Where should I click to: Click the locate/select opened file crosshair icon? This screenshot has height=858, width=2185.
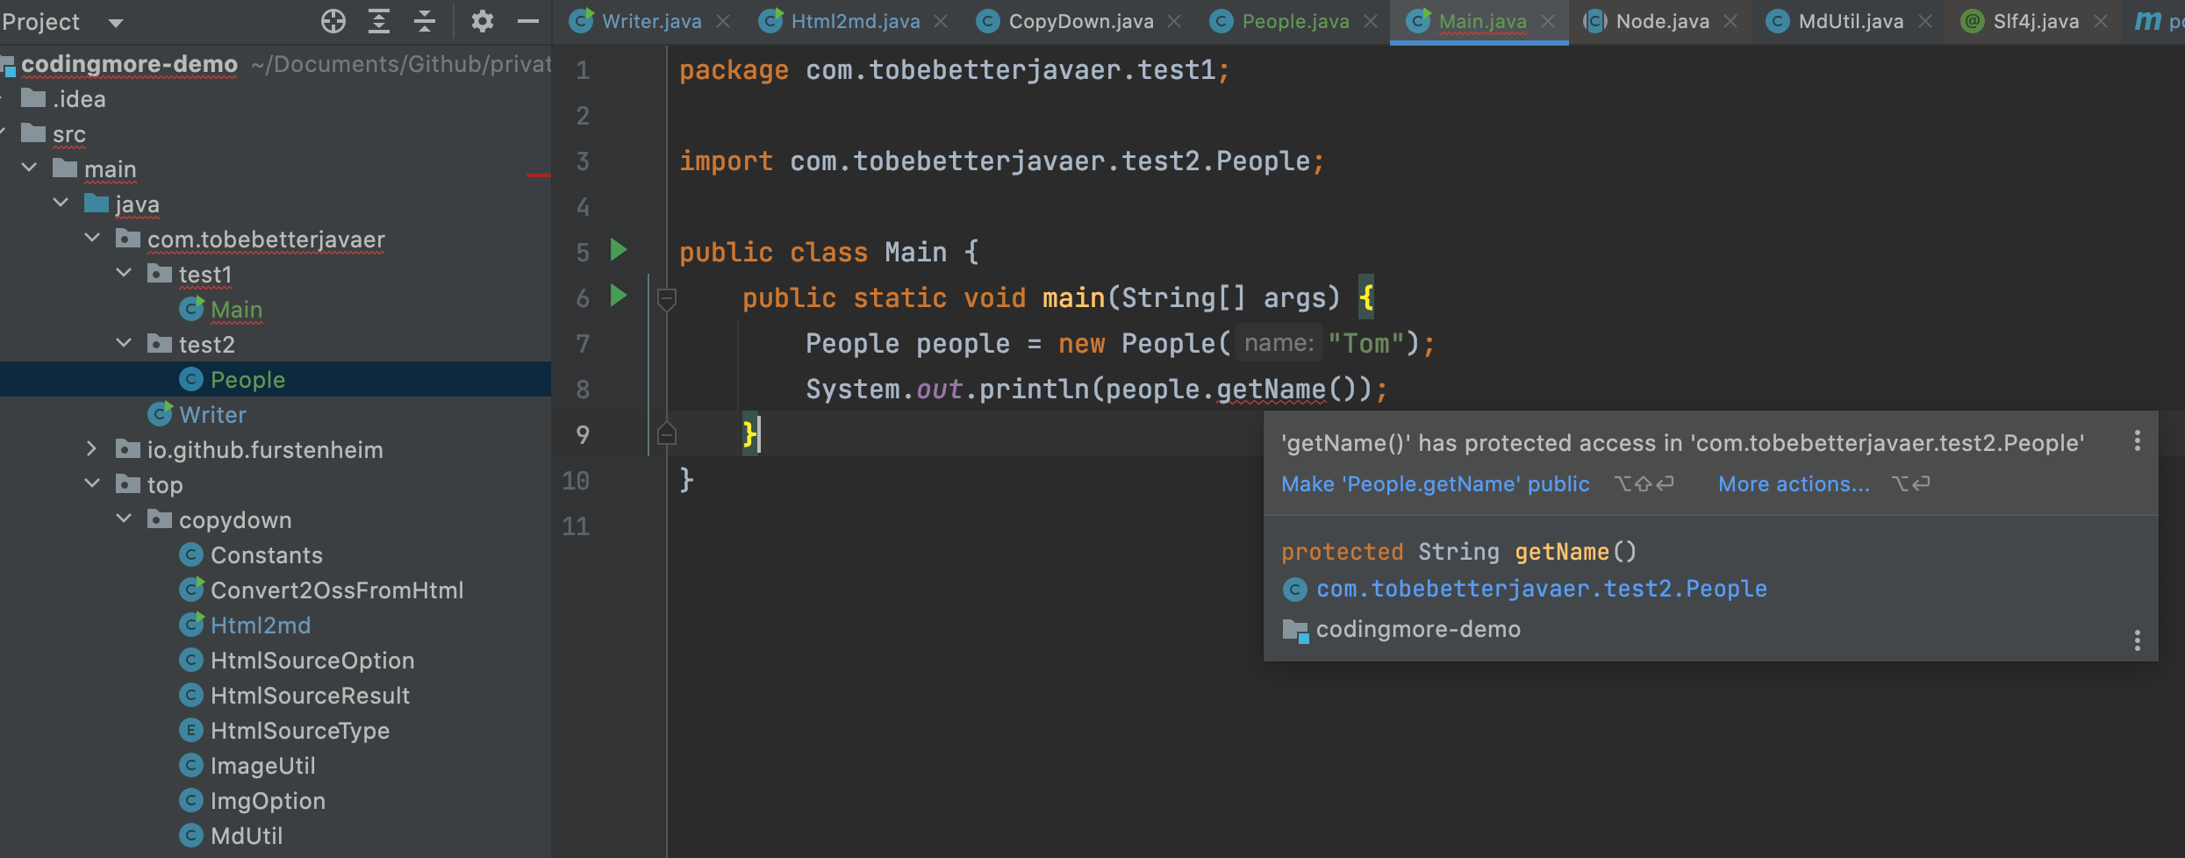click(333, 21)
